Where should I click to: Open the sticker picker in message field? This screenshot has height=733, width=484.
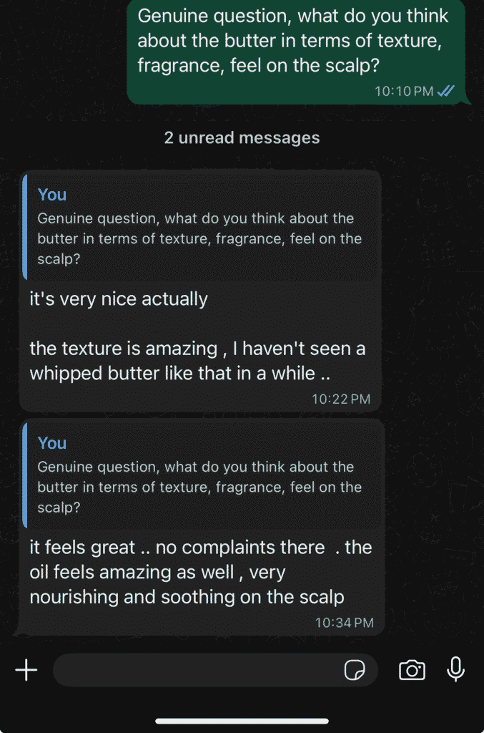(355, 670)
